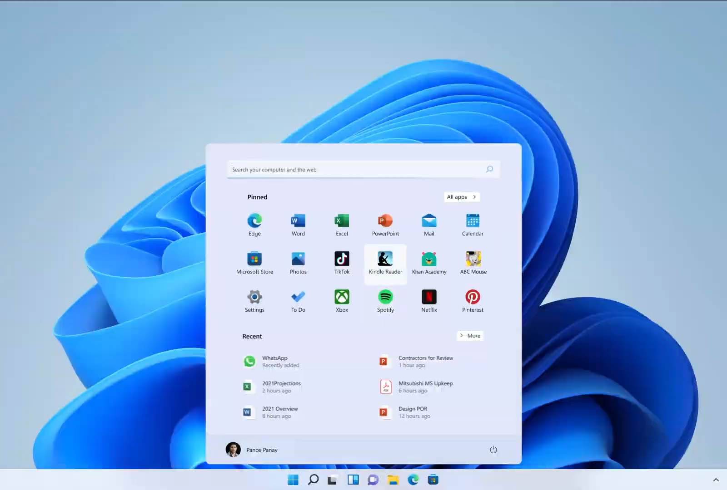The width and height of the screenshot is (727, 490).
Task: Open the Edge browser from Pinned apps
Action: coord(254,225)
